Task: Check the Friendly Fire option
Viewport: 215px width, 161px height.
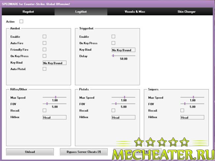Action: click(x=45, y=49)
